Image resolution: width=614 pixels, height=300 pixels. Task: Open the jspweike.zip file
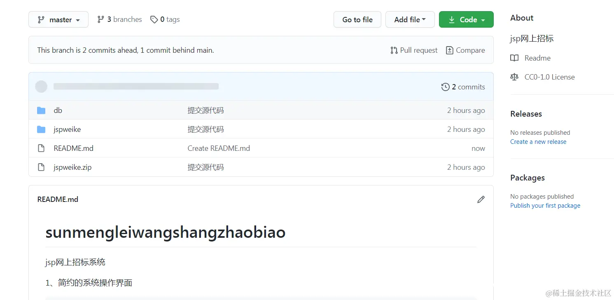click(72, 167)
